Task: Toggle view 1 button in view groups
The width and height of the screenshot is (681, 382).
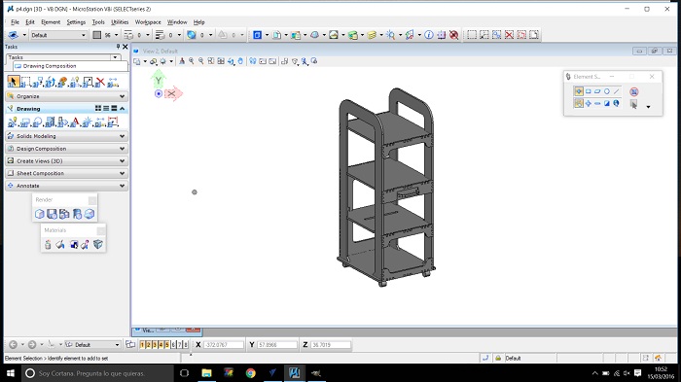Action: [x=142, y=345]
